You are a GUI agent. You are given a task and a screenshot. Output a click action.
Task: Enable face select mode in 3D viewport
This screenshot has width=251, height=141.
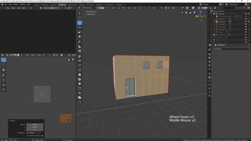[103, 8]
